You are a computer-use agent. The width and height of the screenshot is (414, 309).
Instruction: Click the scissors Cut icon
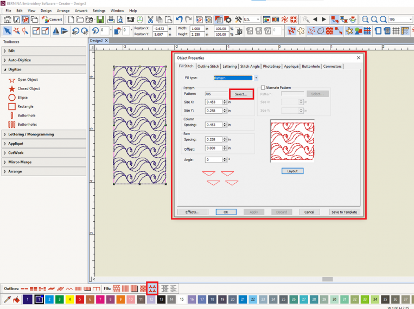click(151, 20)
